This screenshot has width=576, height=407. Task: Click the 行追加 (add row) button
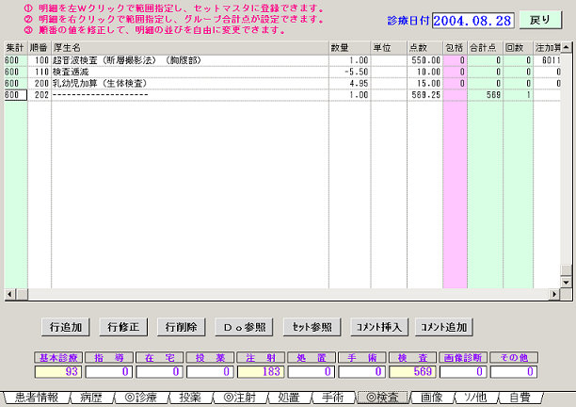(65, 327)
